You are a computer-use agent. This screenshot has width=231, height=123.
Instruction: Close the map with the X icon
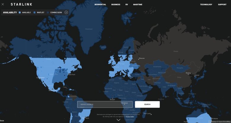click(x=3, y=4)
